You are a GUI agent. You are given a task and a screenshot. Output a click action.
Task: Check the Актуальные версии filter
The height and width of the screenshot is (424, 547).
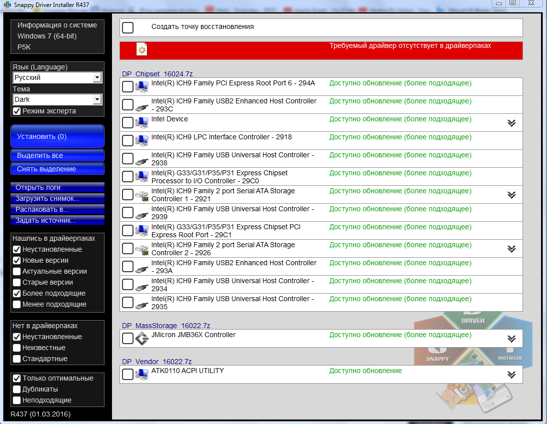16,271
